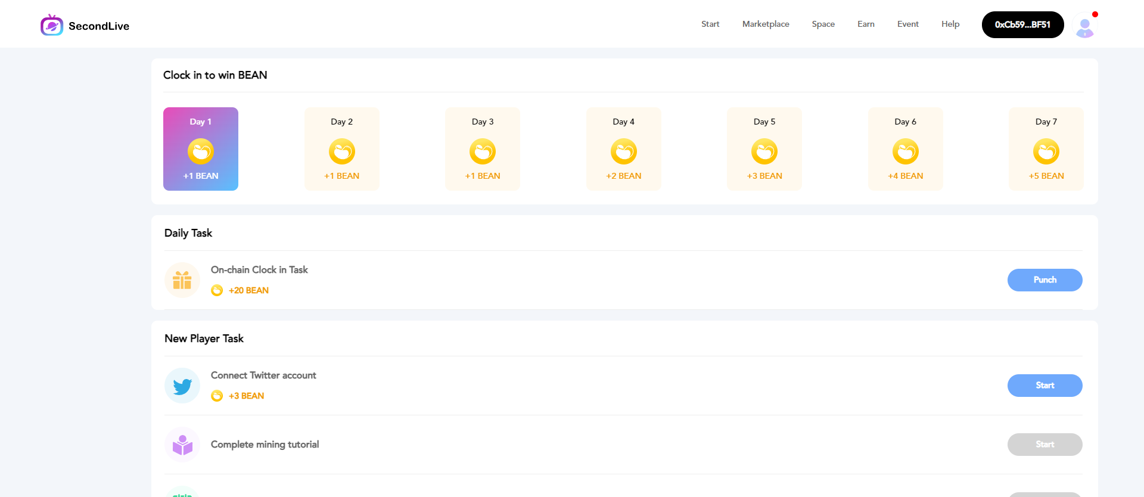Image resolution: width=1144 pixels, height=497 pixels.
Task: Select the Day 1 clock-in card label
Action: (201, 122)
